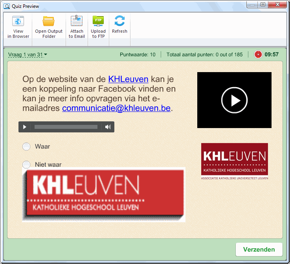Viewport: 290px width, 264px height.
Task: Click the audio progress bar
Action: [x=66, y=127]
